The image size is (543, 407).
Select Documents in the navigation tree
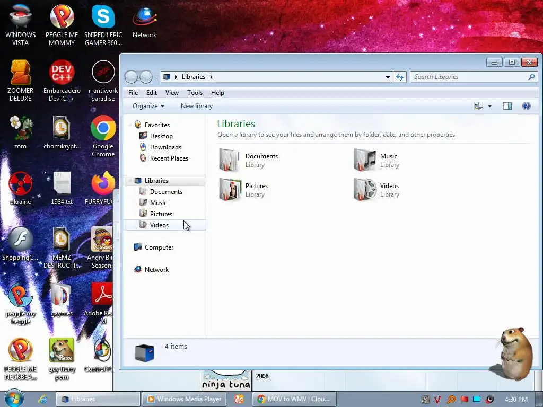click(x=165, y=192)
